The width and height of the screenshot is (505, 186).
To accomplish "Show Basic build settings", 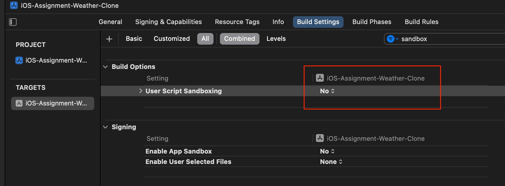I will [x=134, y=39].
